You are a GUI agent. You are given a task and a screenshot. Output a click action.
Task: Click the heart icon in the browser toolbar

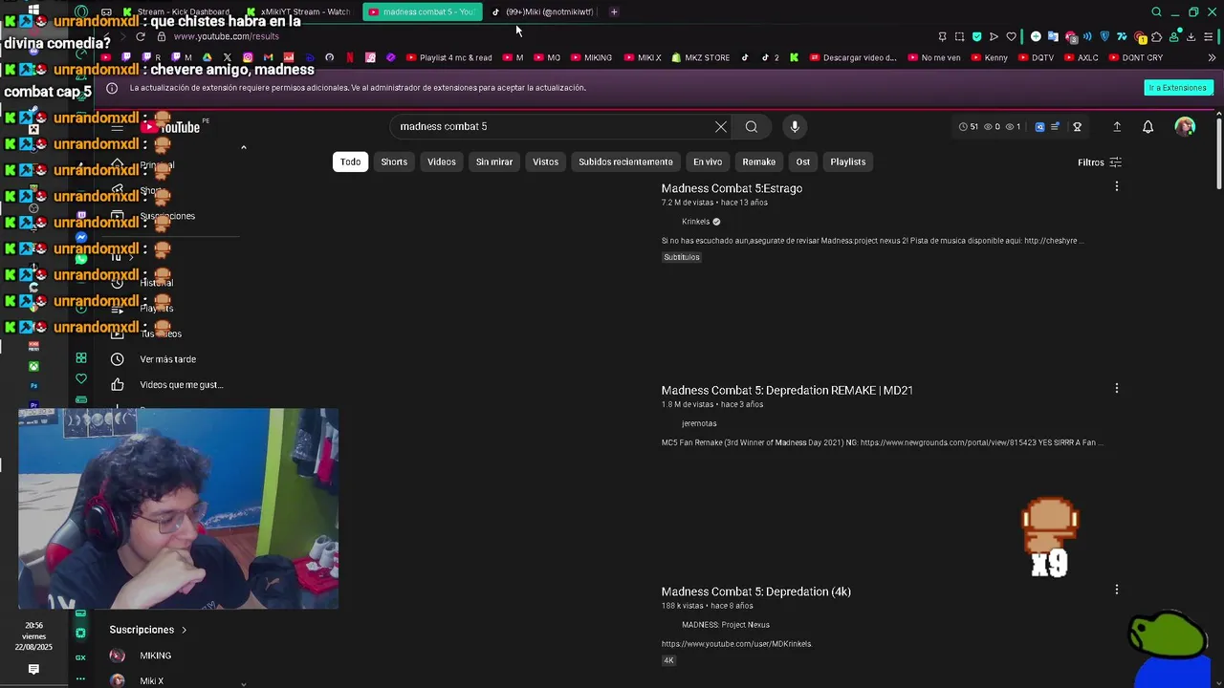(x=1011, y=36)
